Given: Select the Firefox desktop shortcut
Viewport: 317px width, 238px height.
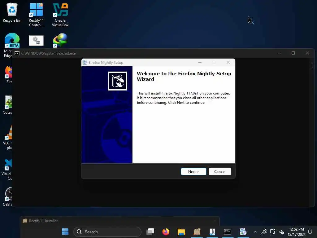Looking at the screenshot, I should click(8, 74).
